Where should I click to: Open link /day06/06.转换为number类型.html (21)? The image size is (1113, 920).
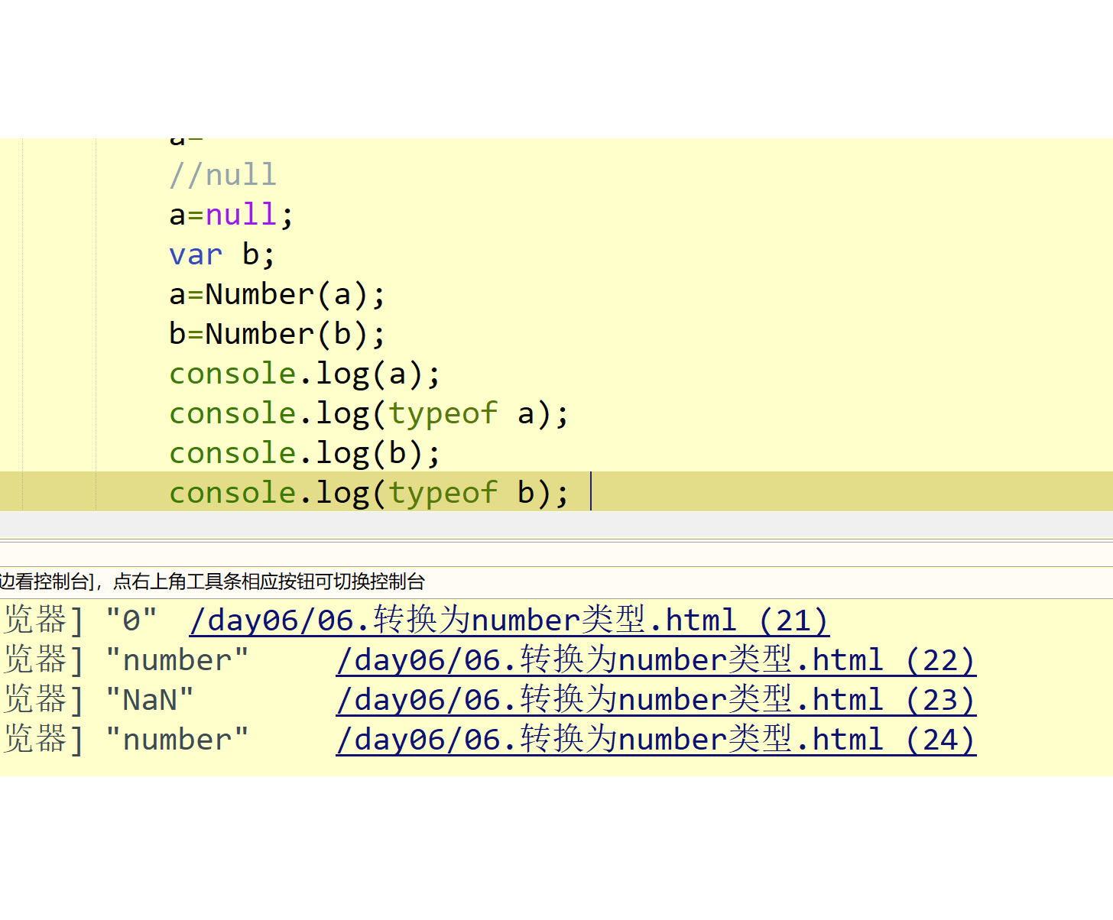(x=508, y=620)
